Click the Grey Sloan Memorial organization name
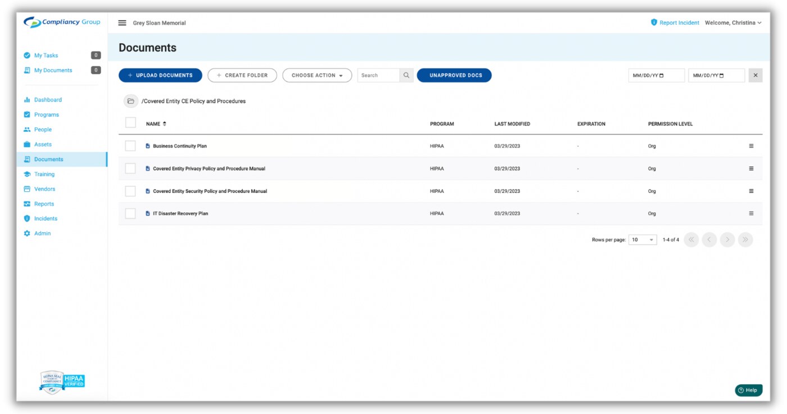Viewport: 787px width, 414px height. click(x=159, y=23)
